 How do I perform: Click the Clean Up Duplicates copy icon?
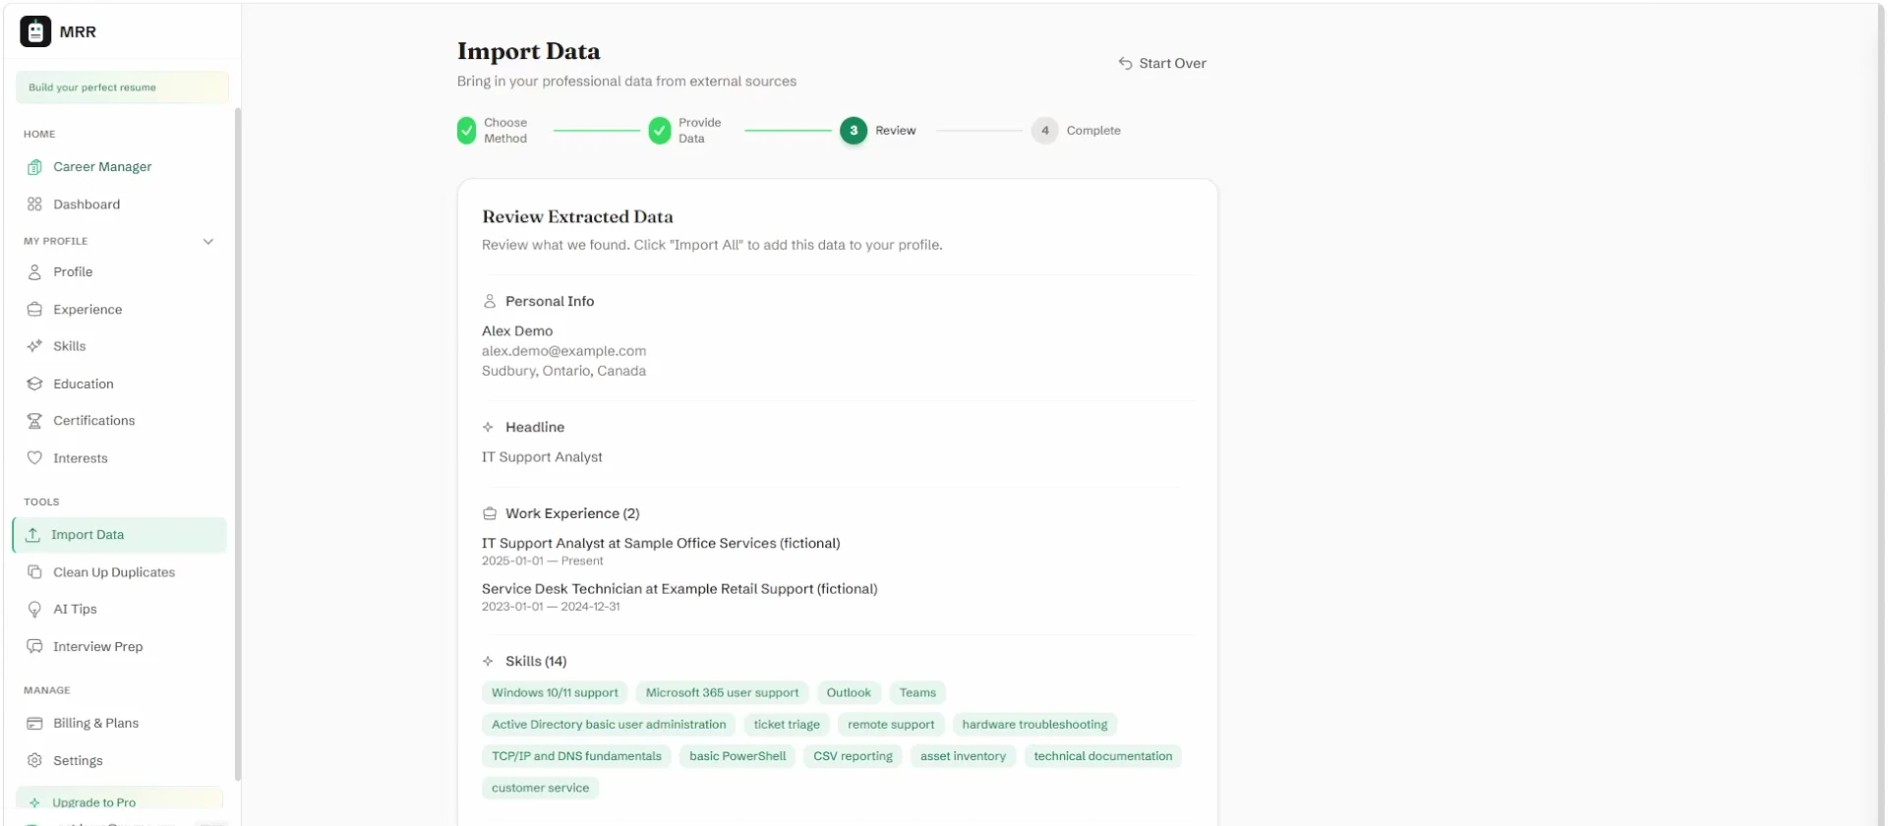(x=34, y=572)
